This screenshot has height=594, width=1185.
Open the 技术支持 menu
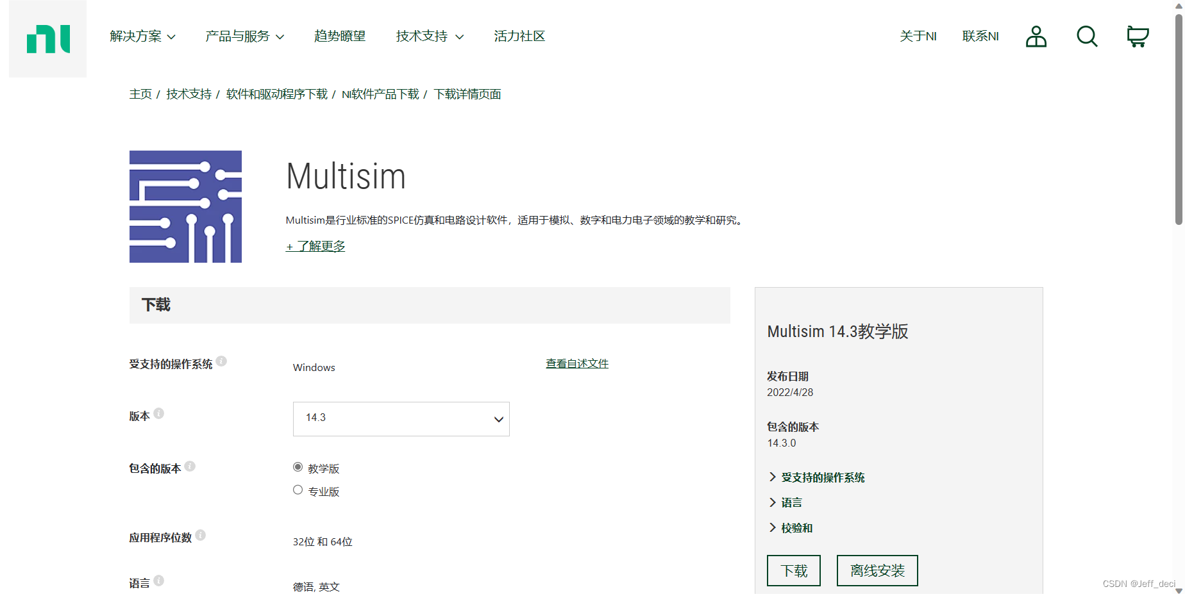click(428, 37)
